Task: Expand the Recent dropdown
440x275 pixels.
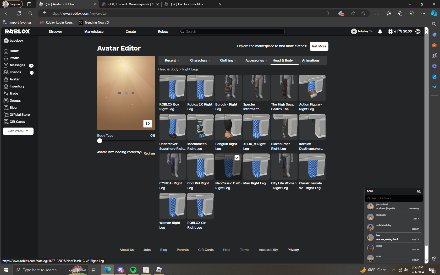Action: (172, 60)
